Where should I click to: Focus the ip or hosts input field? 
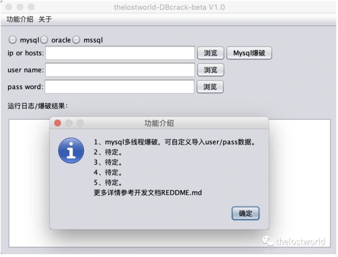click(120, 53)
